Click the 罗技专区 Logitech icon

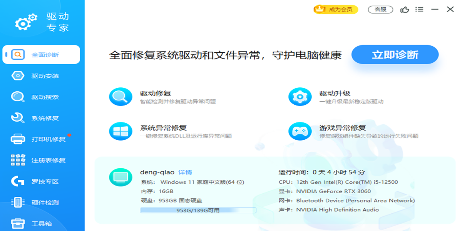[x=18, y=181]
